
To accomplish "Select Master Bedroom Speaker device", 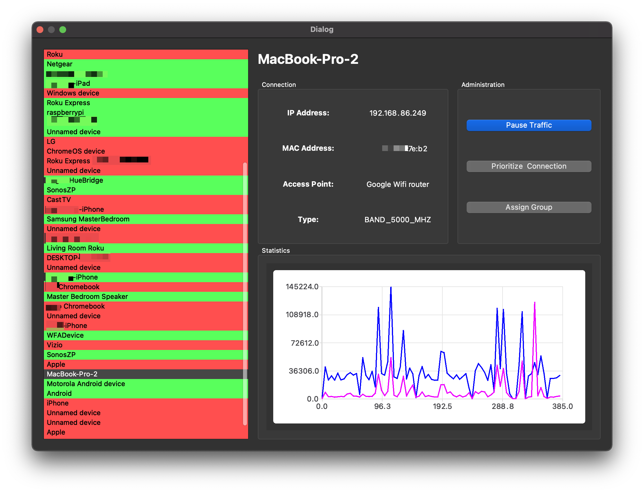I will pyautogui.click(x=87, y=296).
